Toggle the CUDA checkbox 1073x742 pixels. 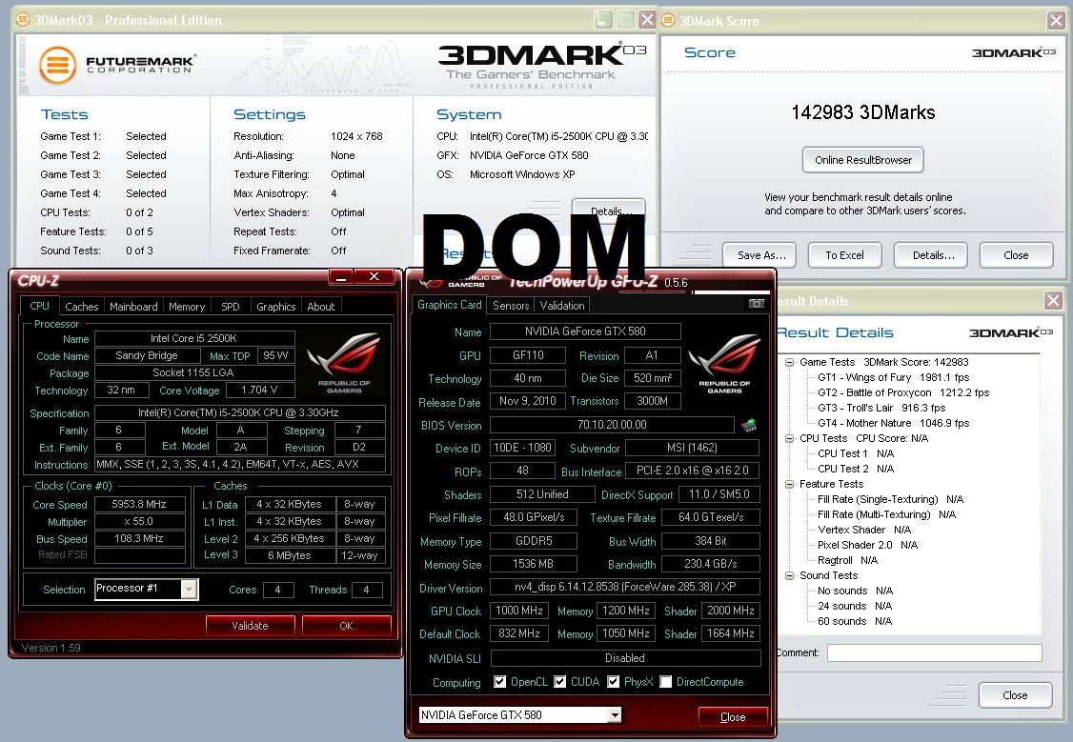click(x=560, y=682)
